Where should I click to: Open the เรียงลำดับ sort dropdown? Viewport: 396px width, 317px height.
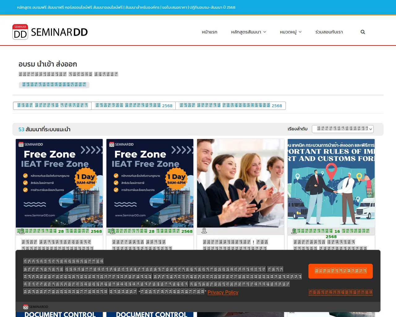[x=343, y=129]
